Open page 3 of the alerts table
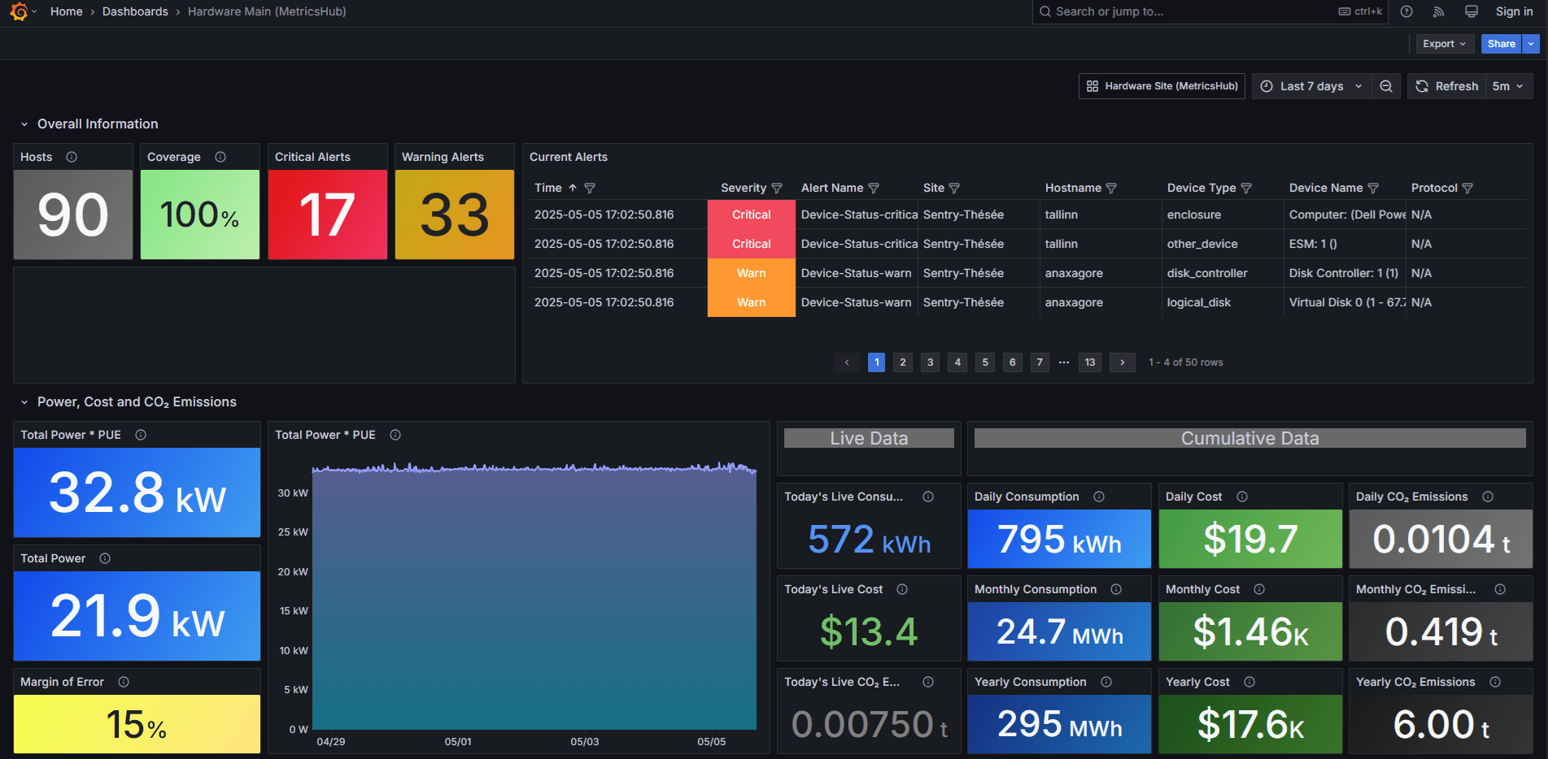The height and width of the screenshot is (759, 1548). (930, 362)
